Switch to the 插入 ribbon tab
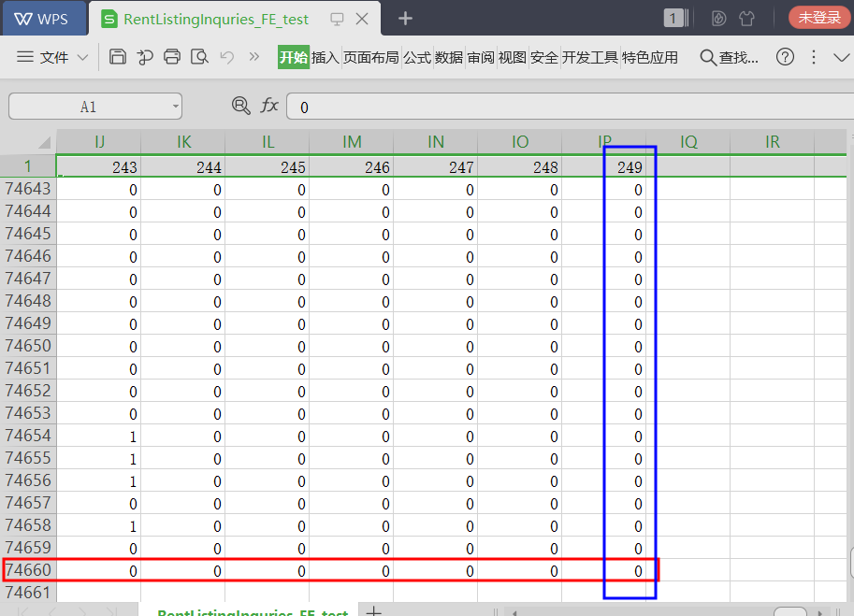The width and height of the screenshot is (854, 616). coord(326,57)
